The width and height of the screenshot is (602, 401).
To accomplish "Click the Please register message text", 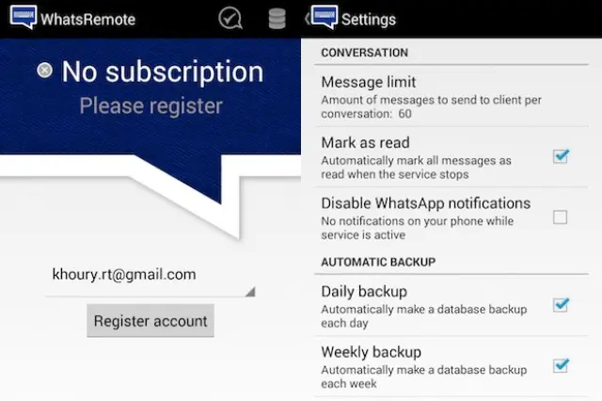I will 150,105.
